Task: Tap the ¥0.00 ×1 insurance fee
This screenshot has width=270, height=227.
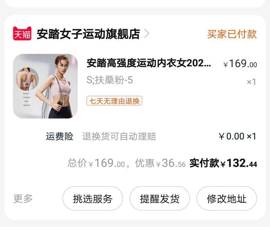Action: click(x=237, y=136)
